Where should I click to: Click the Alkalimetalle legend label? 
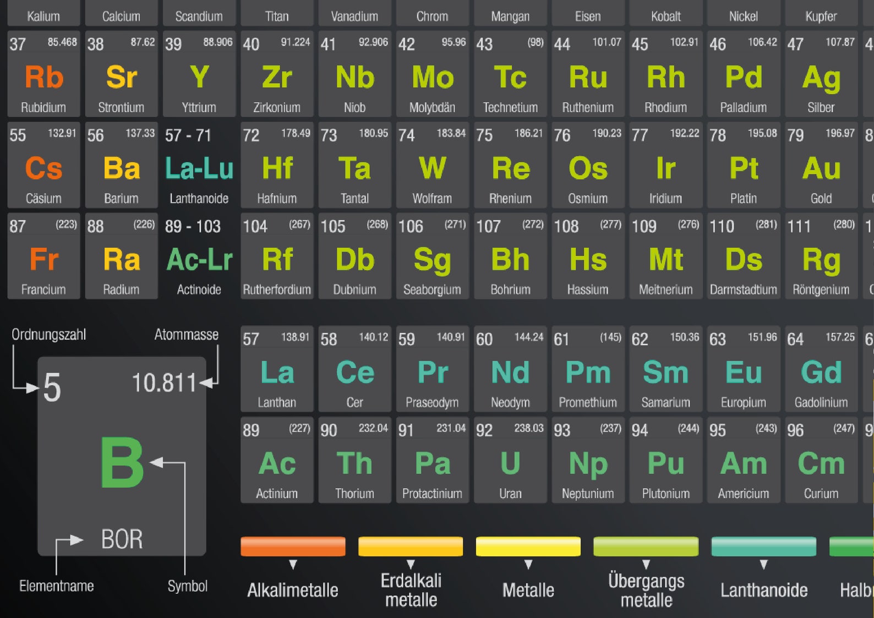(x=293, y=590)
